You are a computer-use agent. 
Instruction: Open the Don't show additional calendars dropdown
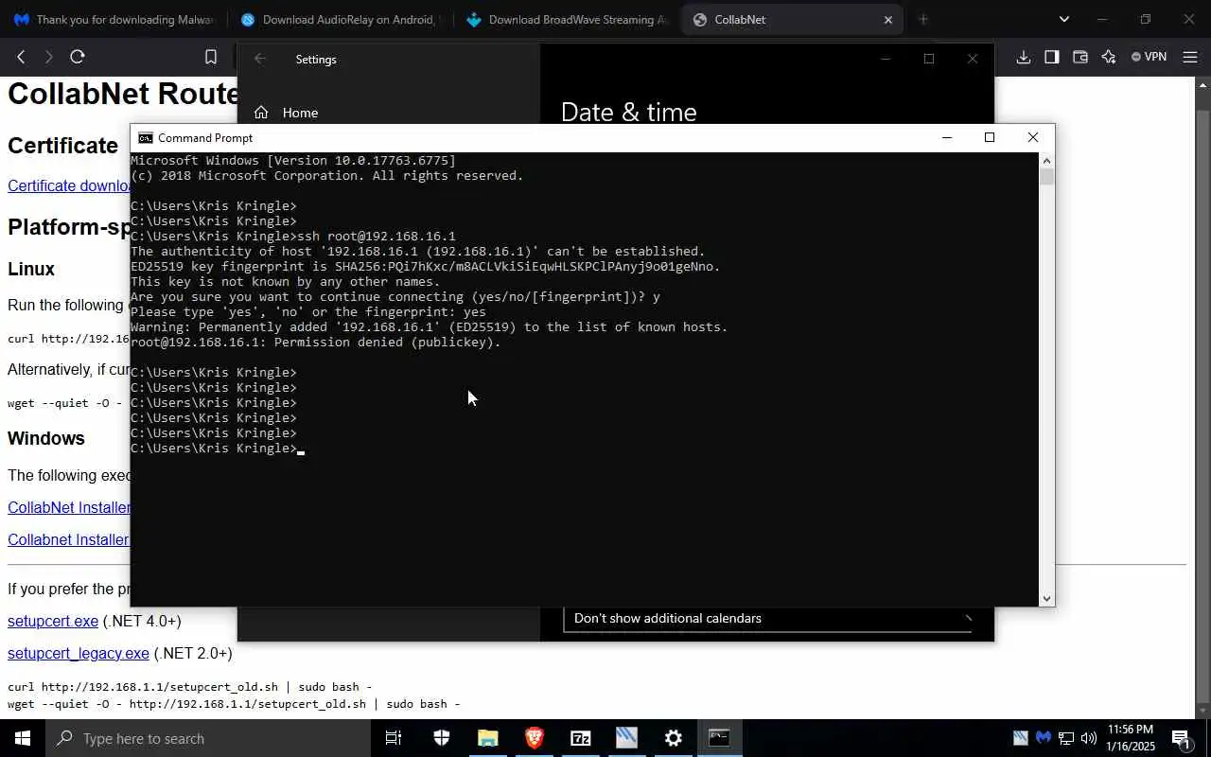point(767,619)
